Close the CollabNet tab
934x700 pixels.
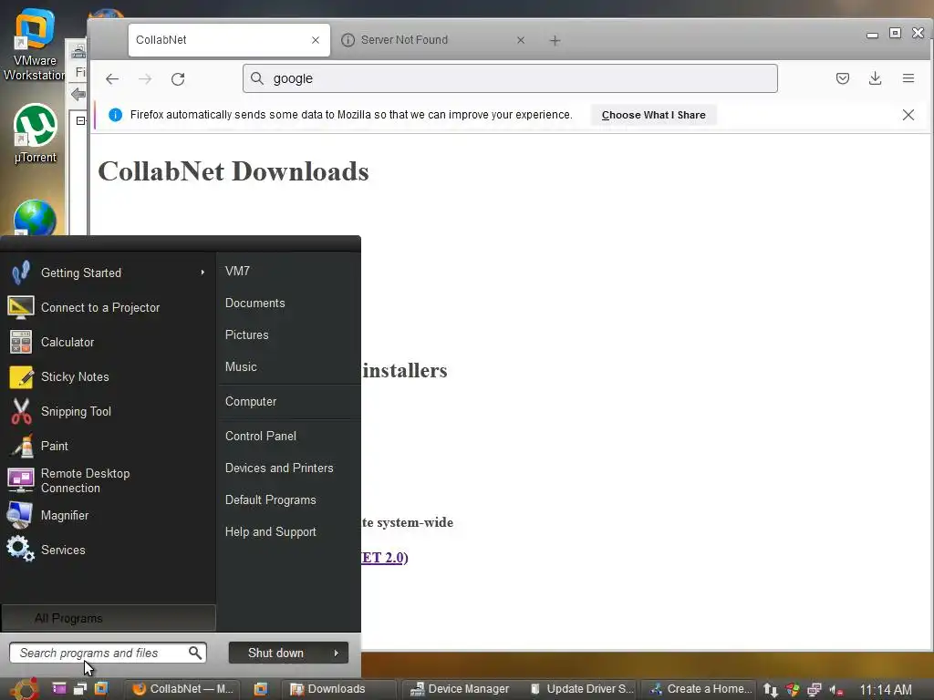coord(316,40)
